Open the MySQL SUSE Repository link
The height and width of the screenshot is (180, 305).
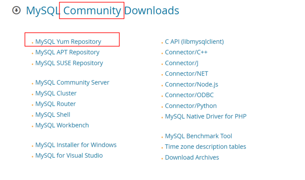coord(69,63)
